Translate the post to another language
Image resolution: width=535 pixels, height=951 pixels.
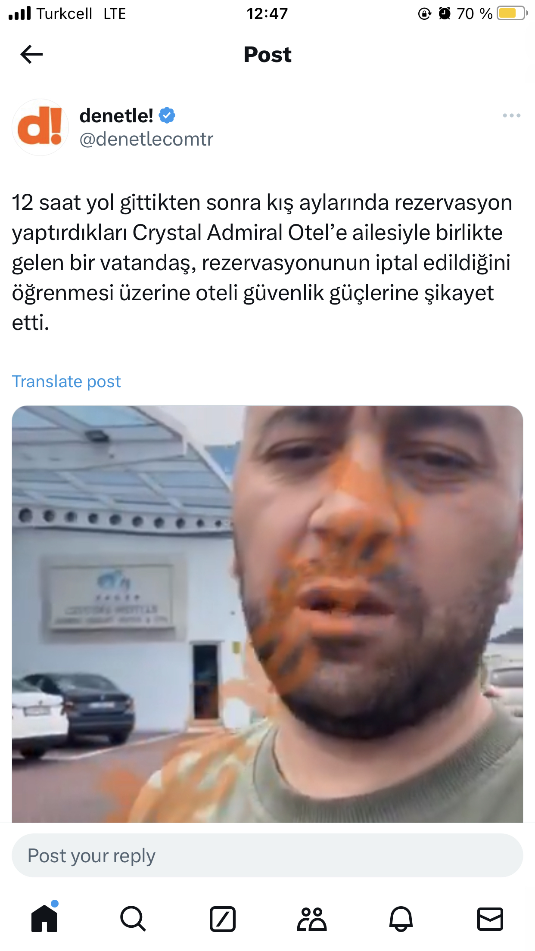pyautogui.click(x=66, y=382)
